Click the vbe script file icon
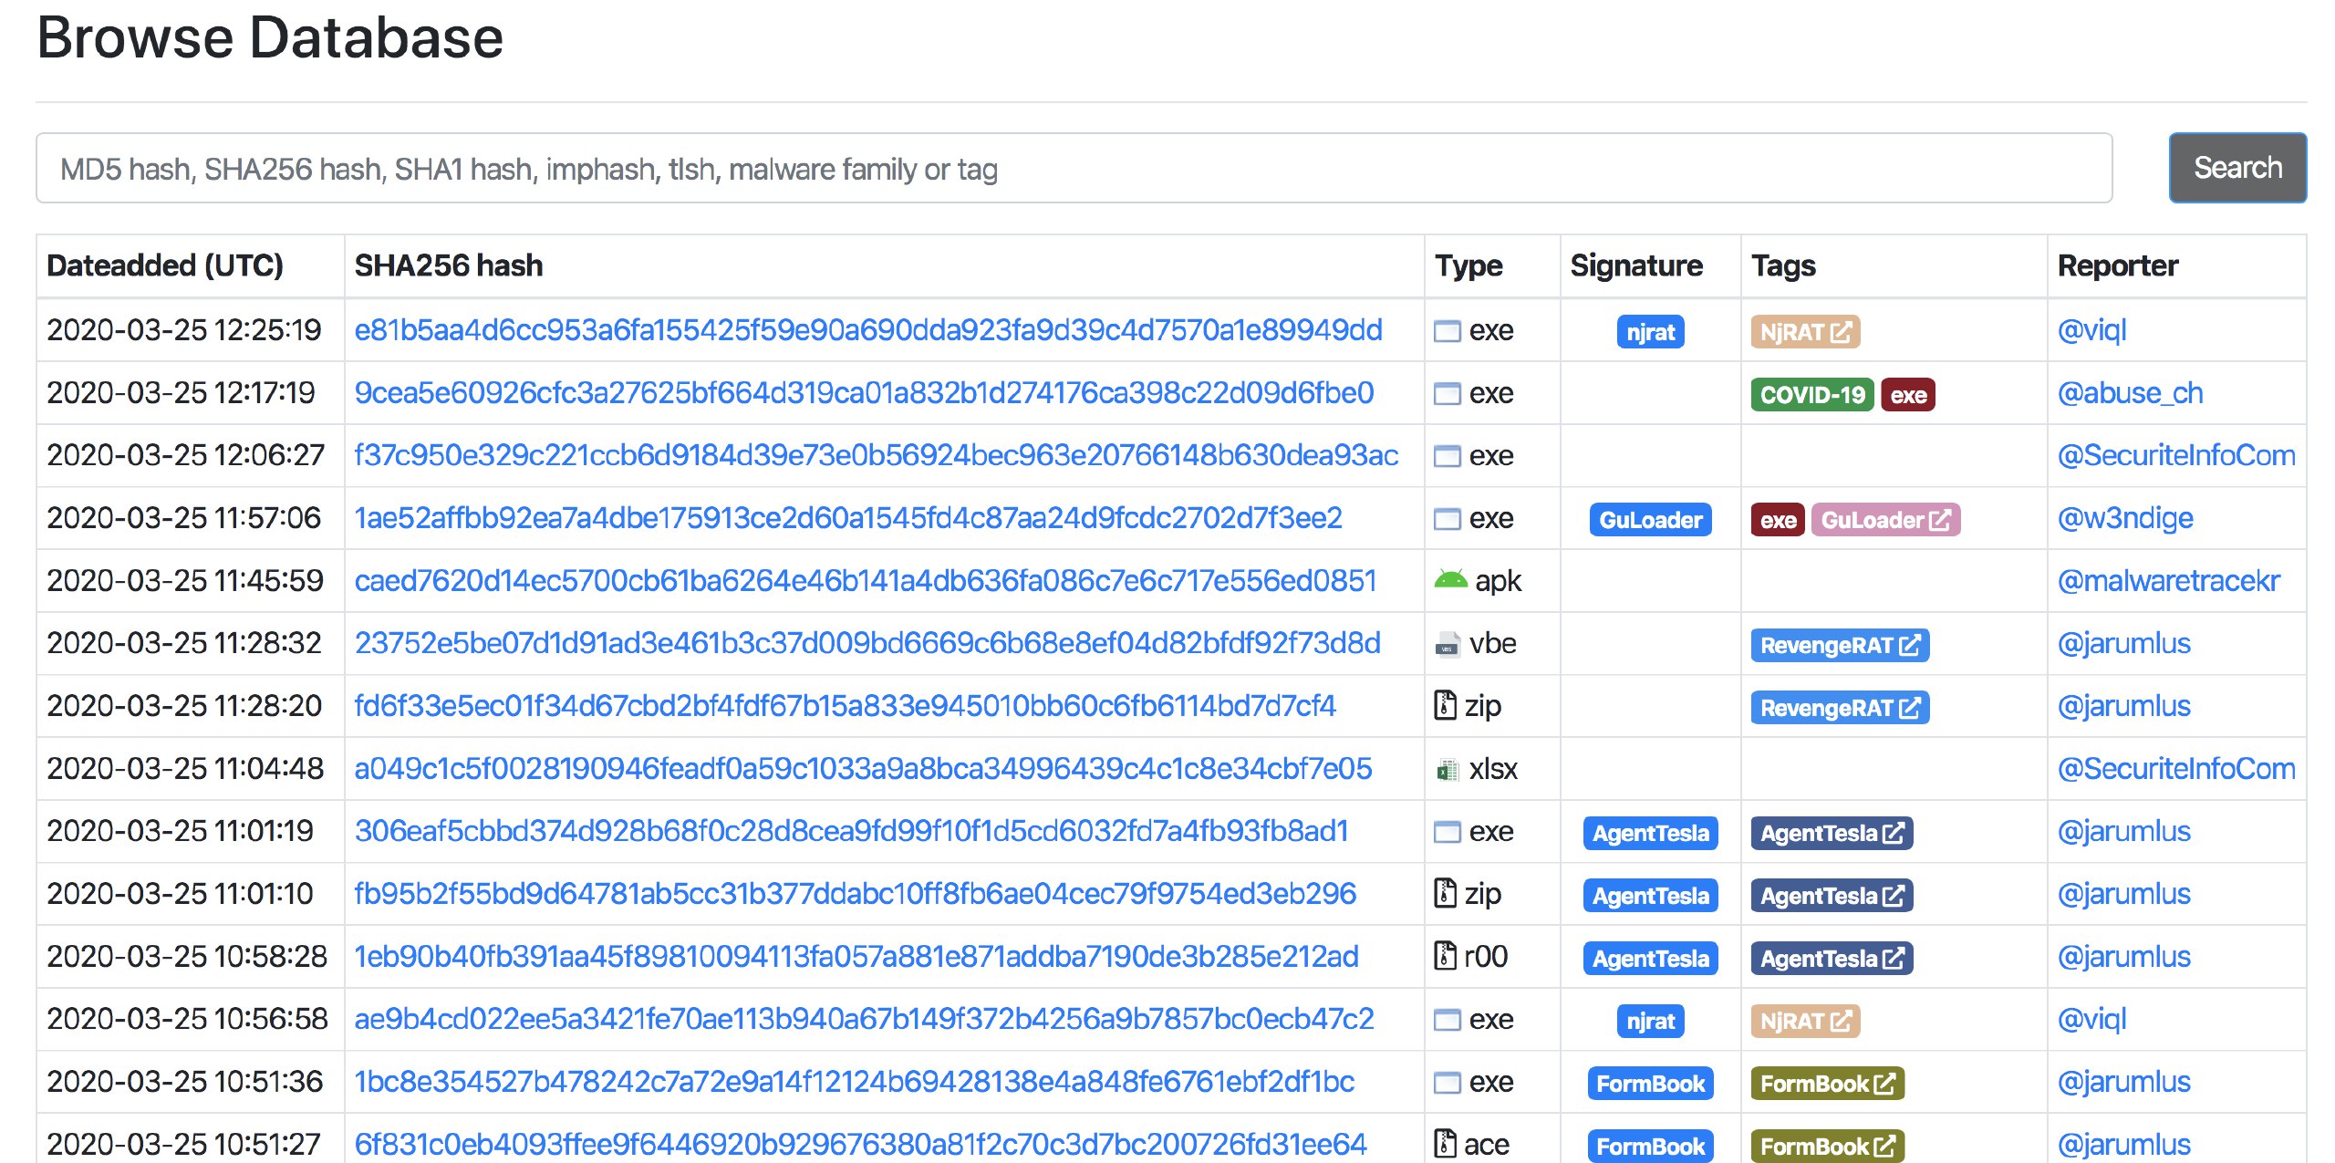 1448,644
